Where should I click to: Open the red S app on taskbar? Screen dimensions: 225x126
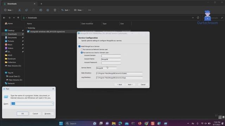click(x=153, y=124)
